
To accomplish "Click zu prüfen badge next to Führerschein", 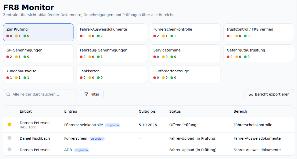I will (x=97, y=139).
